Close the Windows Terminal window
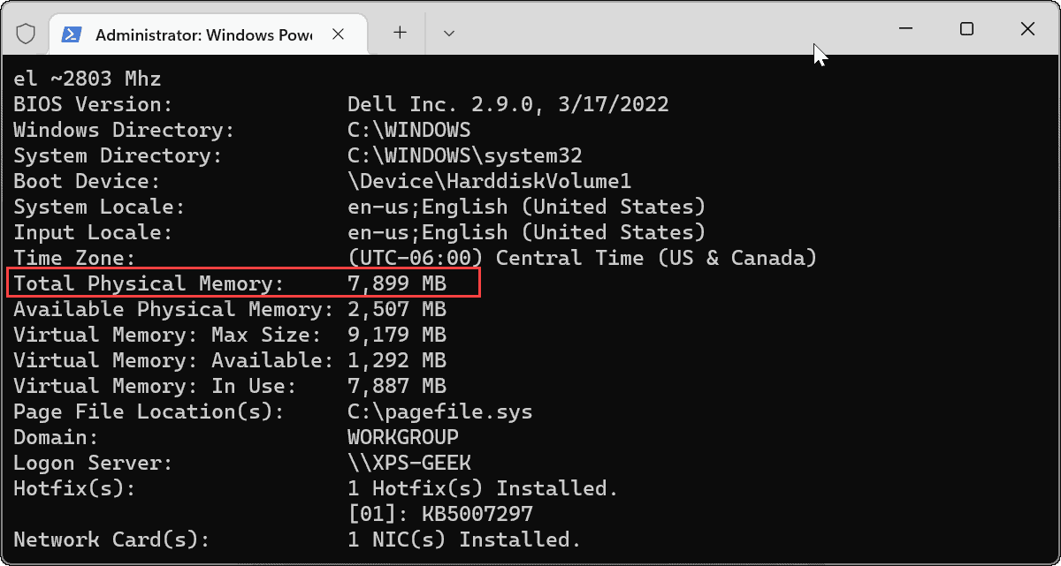The height and width of the screenshot is (566, 1061). pos(1027,29)
